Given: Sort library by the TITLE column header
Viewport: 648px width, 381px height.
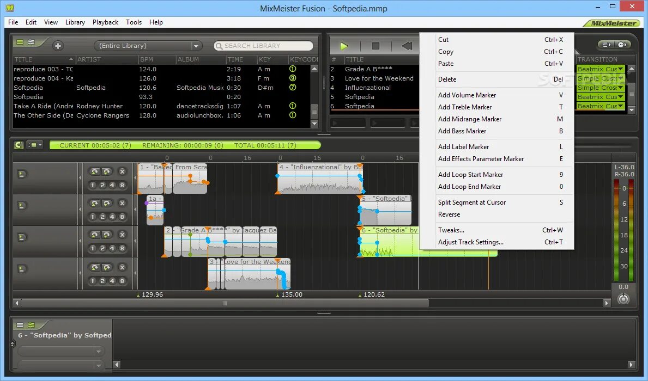Looking at the screenshot, I should pos(44,59).
